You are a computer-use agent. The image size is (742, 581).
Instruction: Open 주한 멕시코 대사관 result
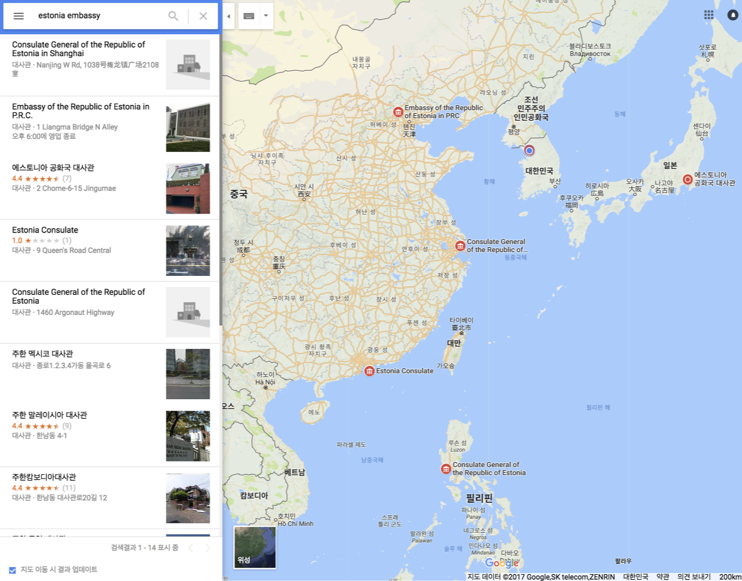(110, 374)
